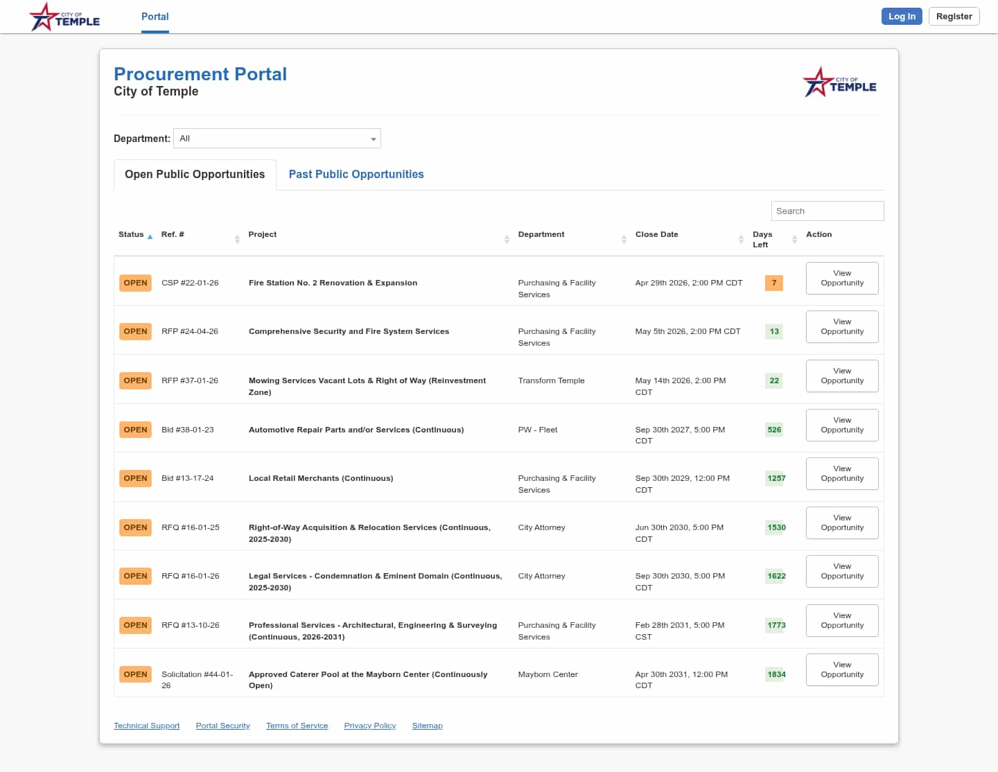Click the City of Temple logo in header
Viewport: 998px width, 772px height.
(64, 17)
